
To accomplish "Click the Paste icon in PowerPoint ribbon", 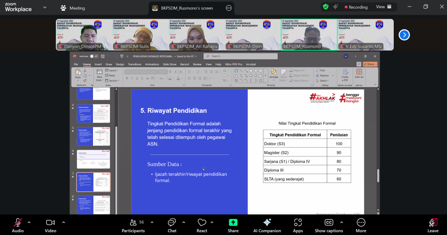I will (78, 73).
